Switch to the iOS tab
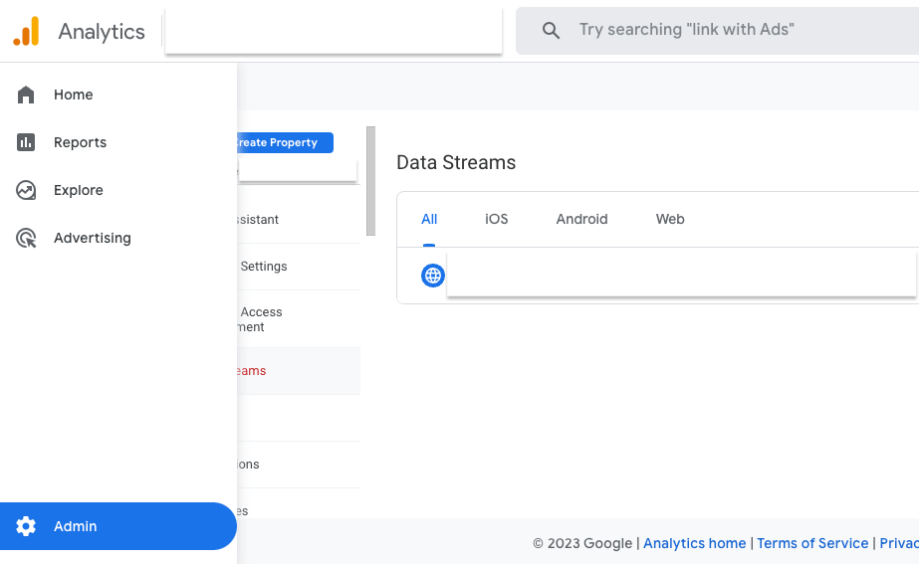Image resolution: width=919 pixels, height=564 pixels. (496, 219)
